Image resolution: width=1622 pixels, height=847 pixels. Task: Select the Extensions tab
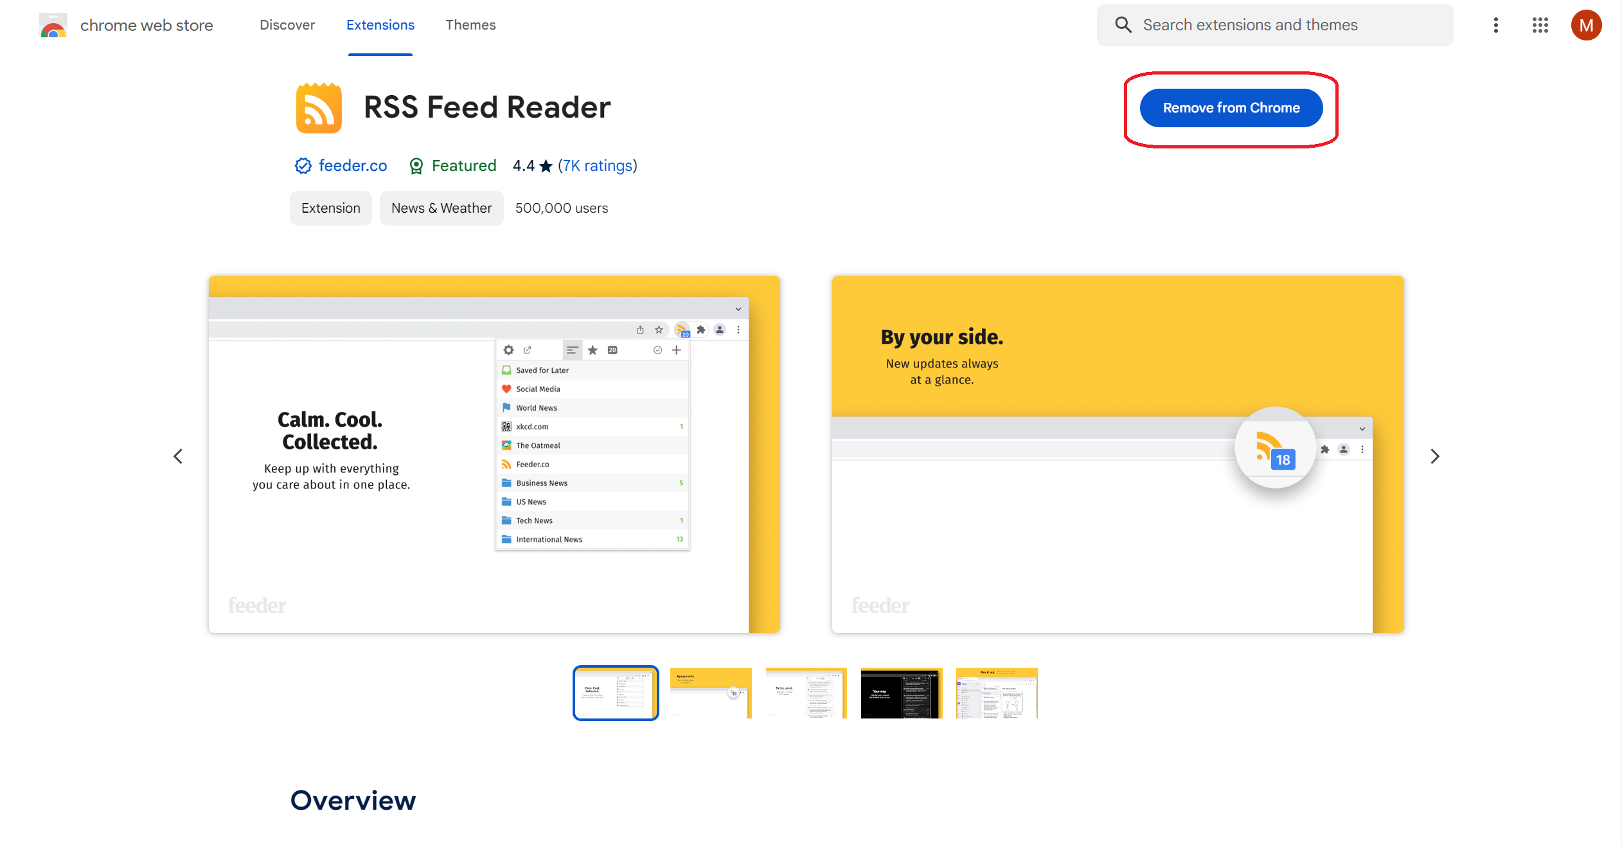pyautogui.click(x=379, y=24)
